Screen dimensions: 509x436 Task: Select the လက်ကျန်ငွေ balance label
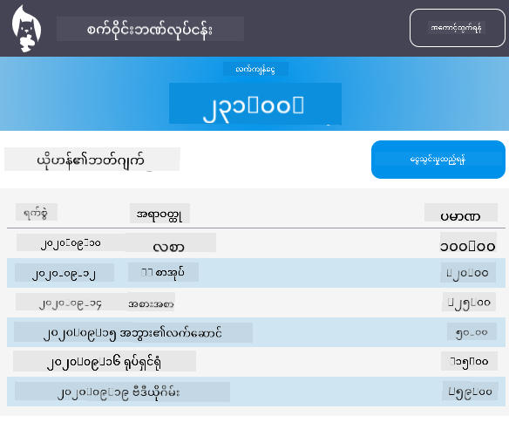[x=255, y=69]
